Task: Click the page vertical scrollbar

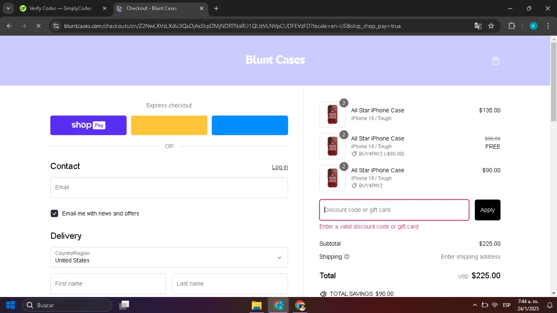Action: pyautogui.click(x=554, y=82)
